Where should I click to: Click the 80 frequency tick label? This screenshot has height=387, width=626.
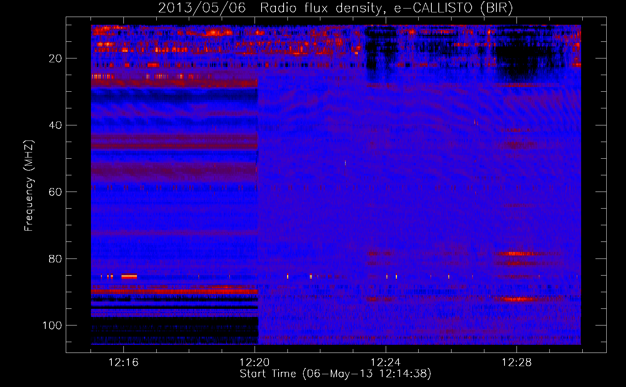(56, 259)
